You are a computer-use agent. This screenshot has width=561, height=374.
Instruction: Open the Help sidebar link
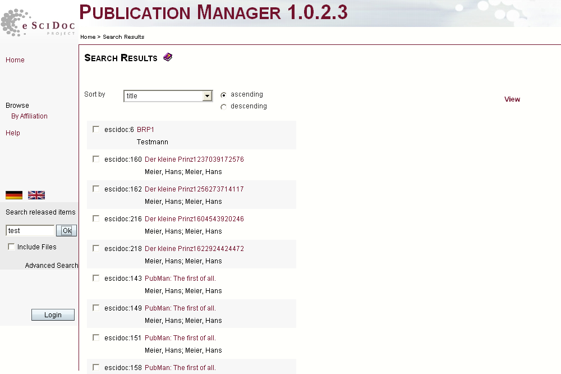[x=13, y=133]
